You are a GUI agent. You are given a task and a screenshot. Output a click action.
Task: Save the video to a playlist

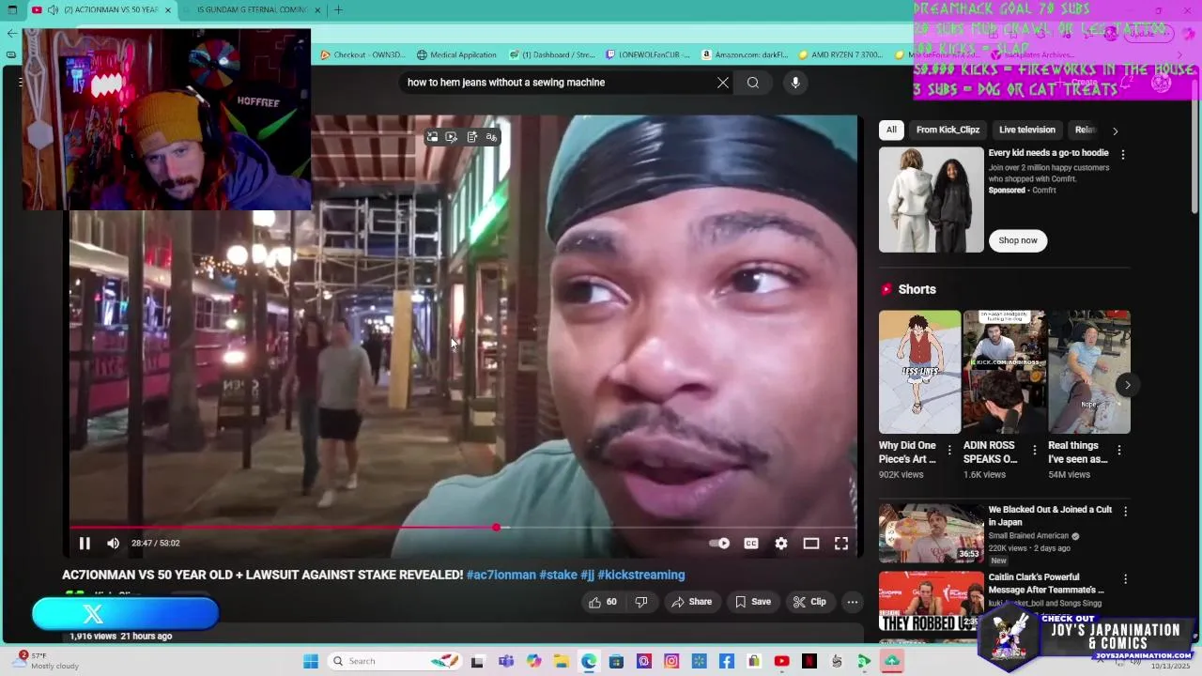click(752, 602)
